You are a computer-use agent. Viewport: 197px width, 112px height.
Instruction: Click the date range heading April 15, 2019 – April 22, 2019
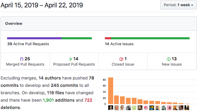[42, 5]
